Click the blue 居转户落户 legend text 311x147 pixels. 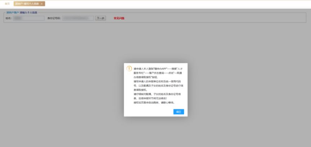coord(13,13)
